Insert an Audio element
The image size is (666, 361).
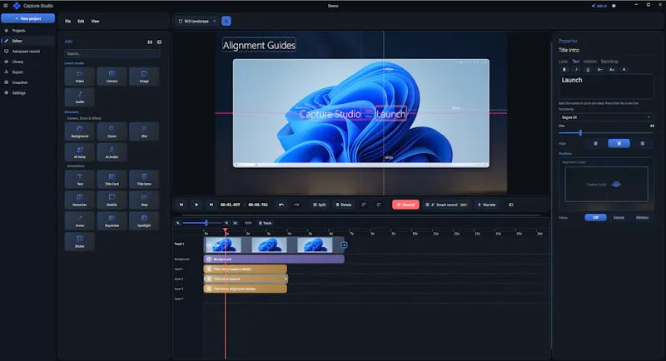coord(79,97)
